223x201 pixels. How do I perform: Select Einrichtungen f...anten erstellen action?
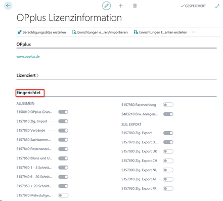pos(163,32)
